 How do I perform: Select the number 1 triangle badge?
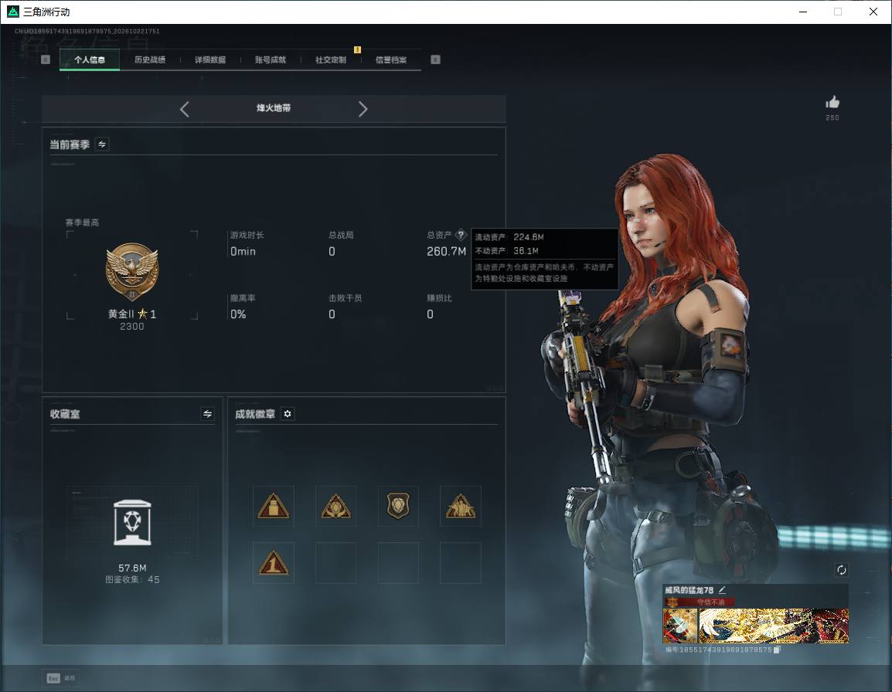point(274,563)
